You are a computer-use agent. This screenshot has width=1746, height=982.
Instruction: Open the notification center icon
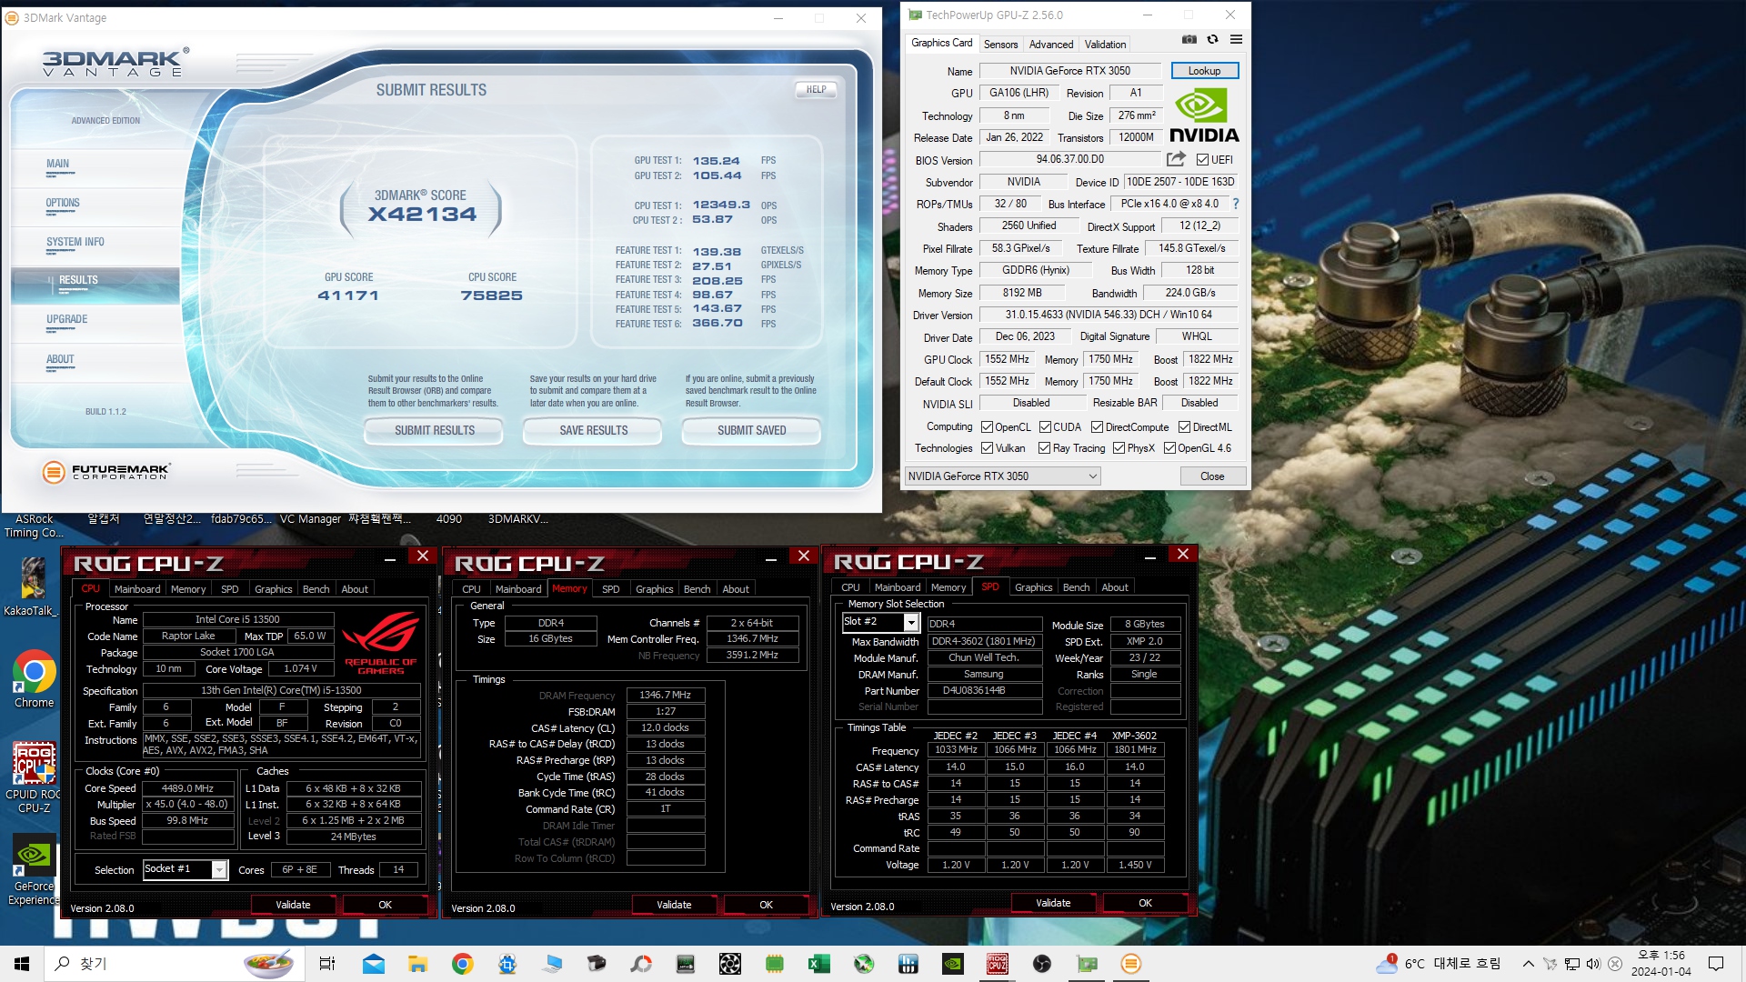1715,964
